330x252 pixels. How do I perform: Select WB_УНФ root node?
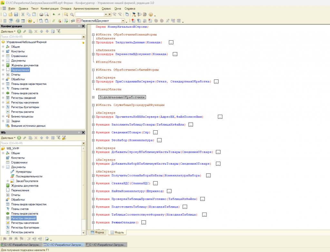(13, 148)
